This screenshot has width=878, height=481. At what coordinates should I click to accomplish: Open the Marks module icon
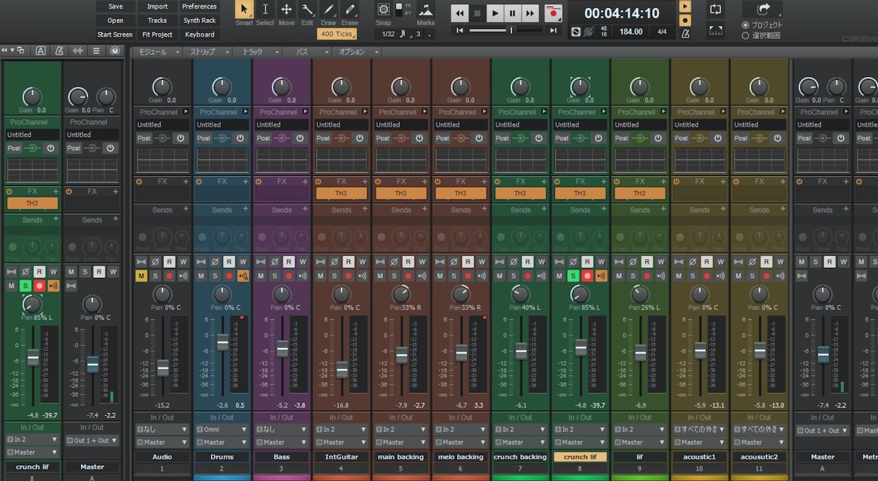(425, 10)
